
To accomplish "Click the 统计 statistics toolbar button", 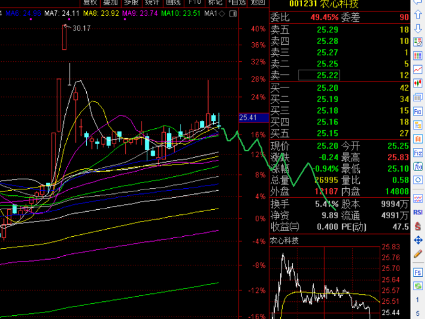I will (x=153, y=3).
